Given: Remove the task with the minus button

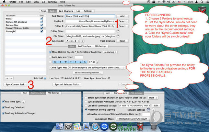Looking at the screenshot, I should click(11, 78).
